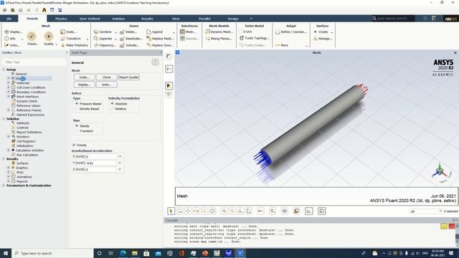Open the Quality dropdown arrow

(56, 44)
